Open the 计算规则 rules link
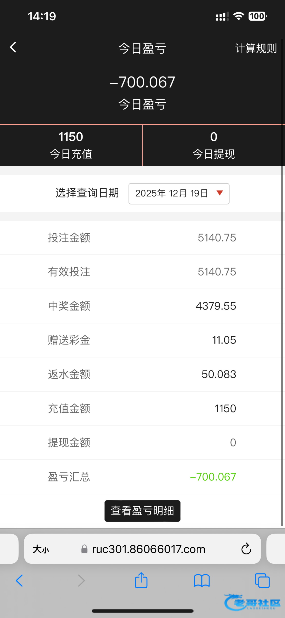Image resolution: width=285 pixels, height=618 pixels. click(x=256, y=48)
